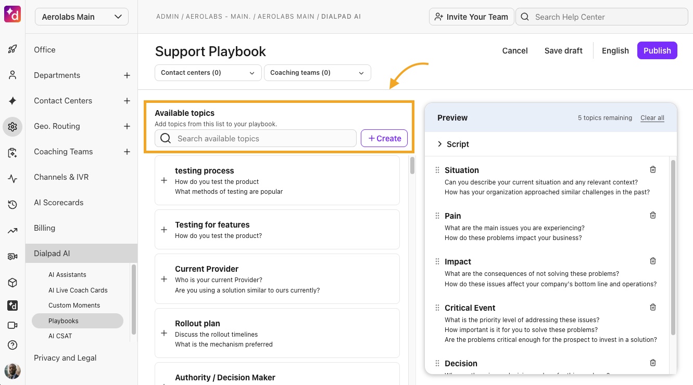693x385 pixels.
Task: Click the Cancel button
Action: [515, 50]
